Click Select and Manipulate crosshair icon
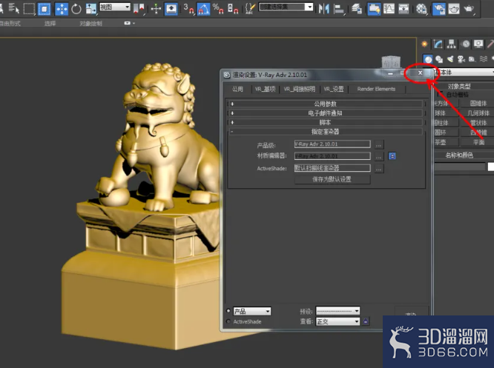Image resolution: width=494 pixels, height=368 pixels. [x=156, y=9]
